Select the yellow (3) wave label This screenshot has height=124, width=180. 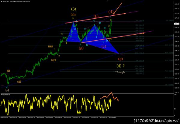pos(73,9)
